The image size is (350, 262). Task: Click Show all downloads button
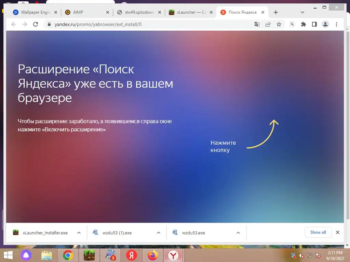pyautogui.click(x=318, y=232)
